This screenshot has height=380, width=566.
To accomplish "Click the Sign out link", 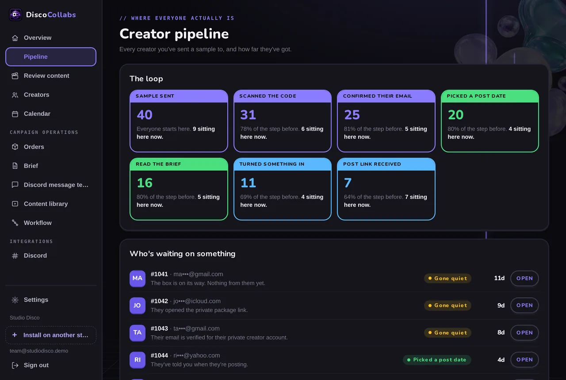I will 51,365.
